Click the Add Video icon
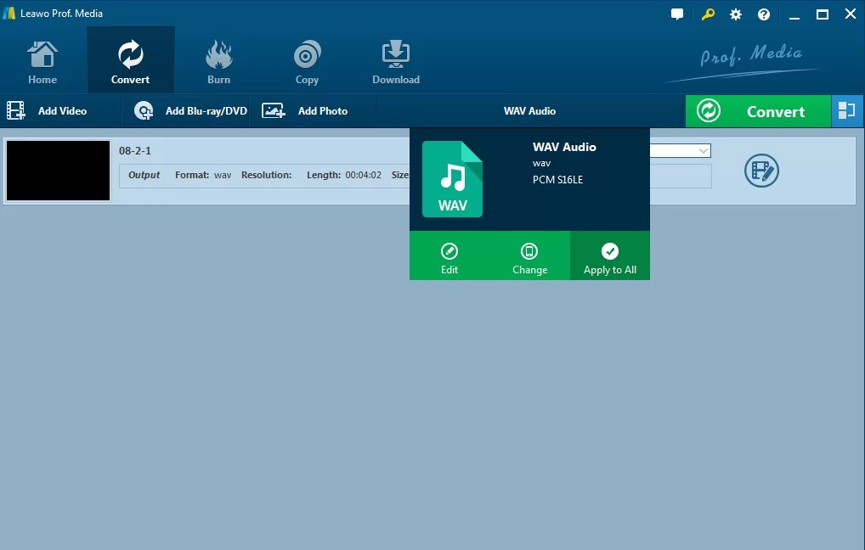 [15, 110]
